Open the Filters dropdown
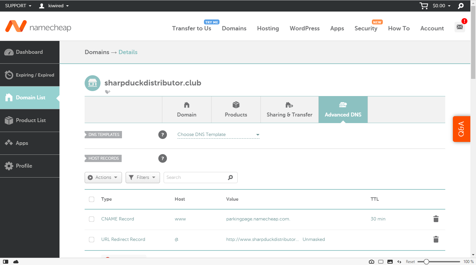Viewport: 476px width, 265px height. (143, 178)
